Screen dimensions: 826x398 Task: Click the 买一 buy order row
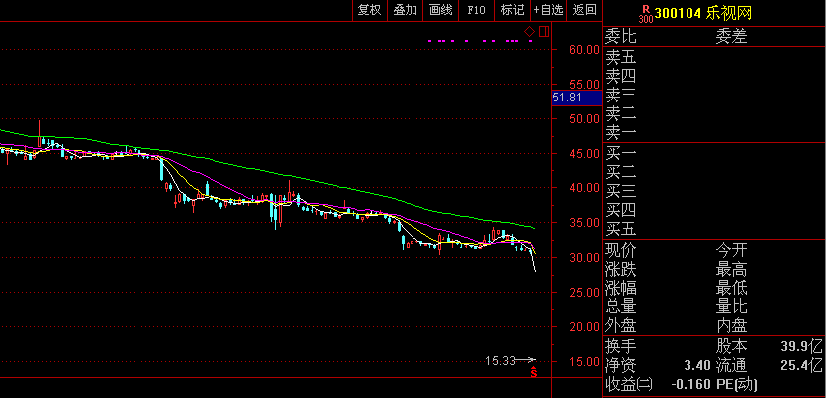tap(620, 154)
